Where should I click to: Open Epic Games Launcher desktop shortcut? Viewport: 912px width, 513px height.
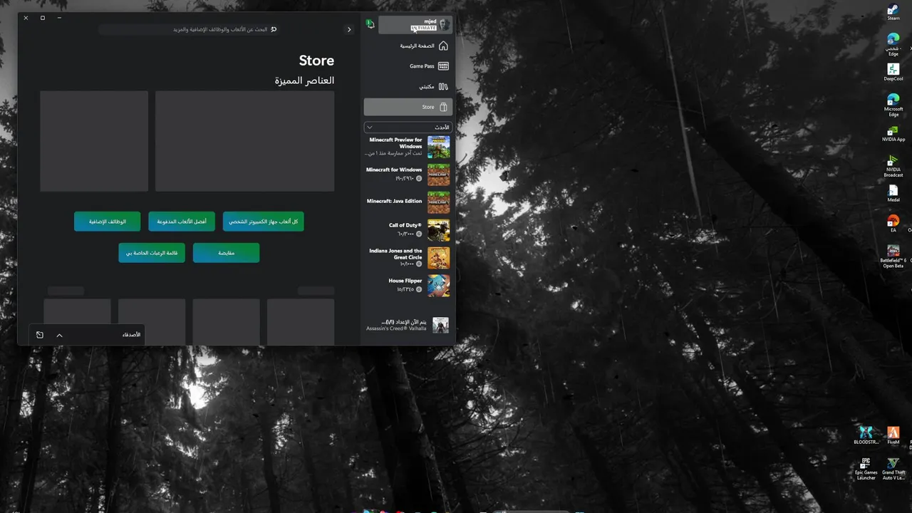[866, 469]
